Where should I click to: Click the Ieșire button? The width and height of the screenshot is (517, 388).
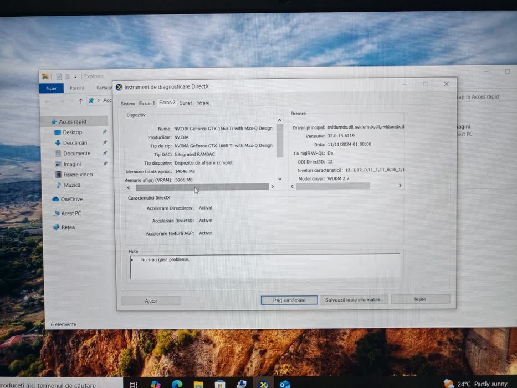(420, 299)
